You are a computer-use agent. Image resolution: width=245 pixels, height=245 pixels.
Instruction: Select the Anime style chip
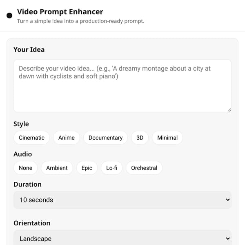pos(67,138)
